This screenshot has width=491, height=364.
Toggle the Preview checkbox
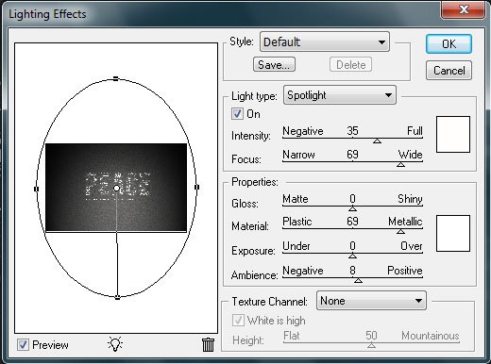[x=23, y=344]
